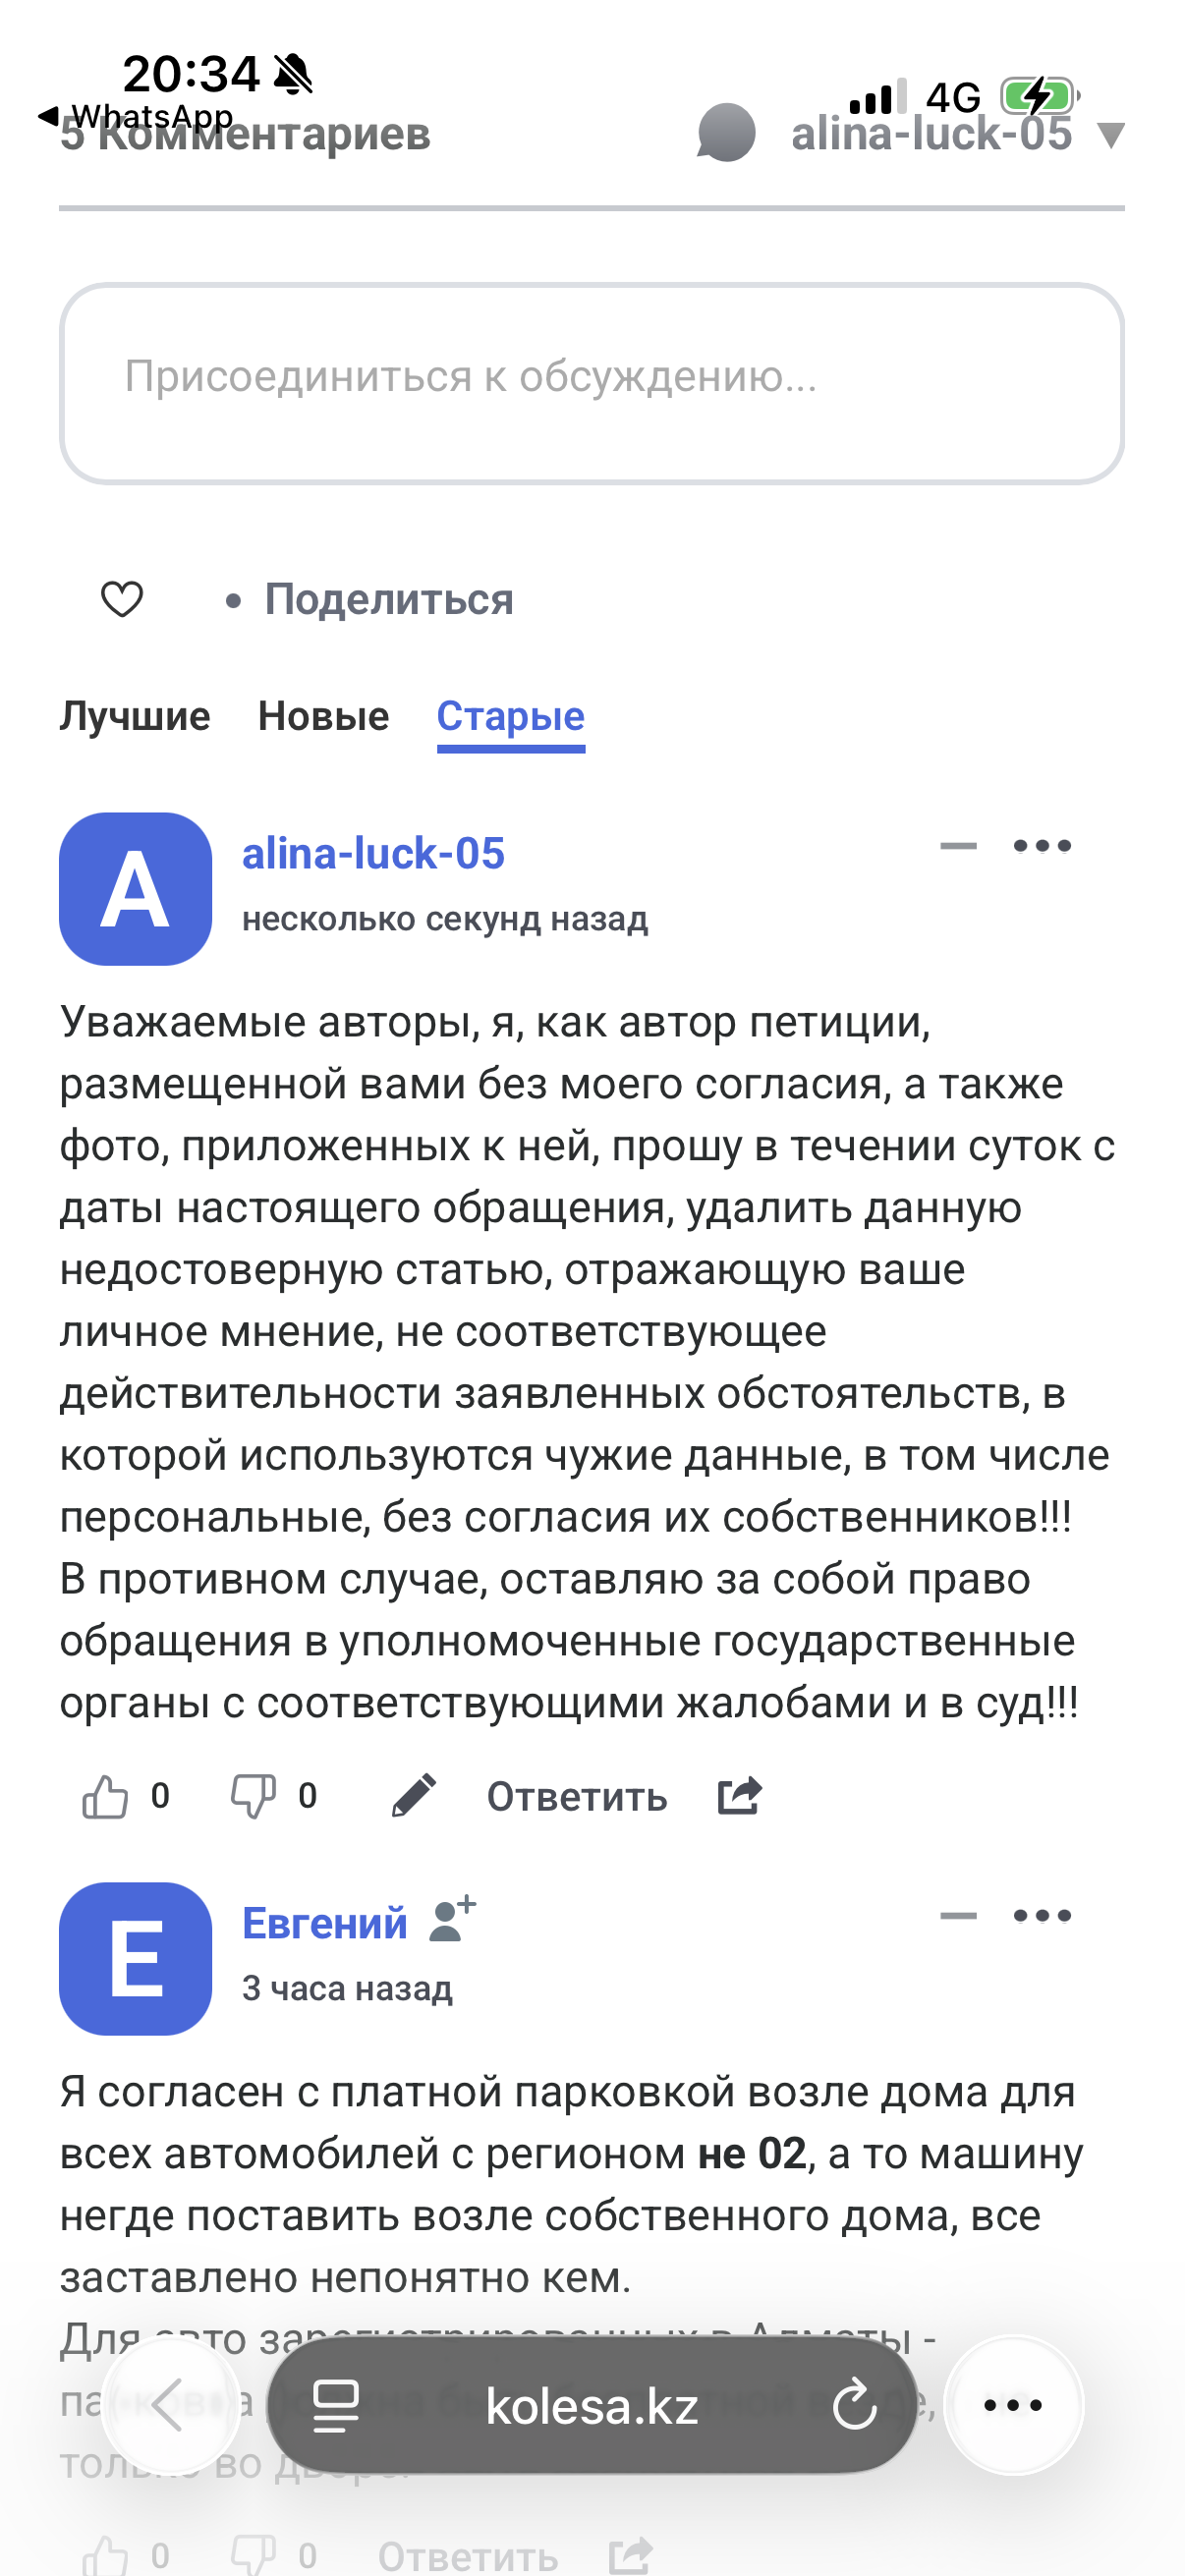Sort comments by Лучшие
The height and width of the screenshot is (2576, 1185).
(135, 716)
